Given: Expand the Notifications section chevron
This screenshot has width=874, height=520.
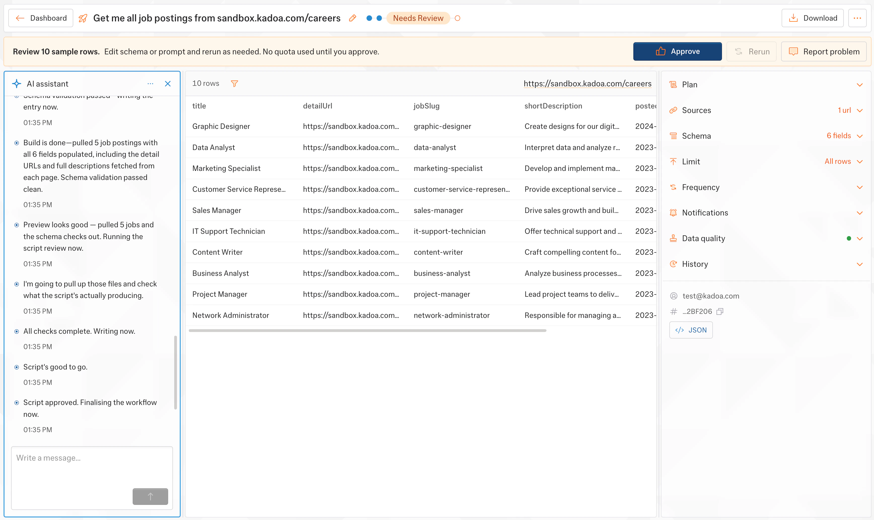Looking at the screenshot, I should tap(860, 213).
